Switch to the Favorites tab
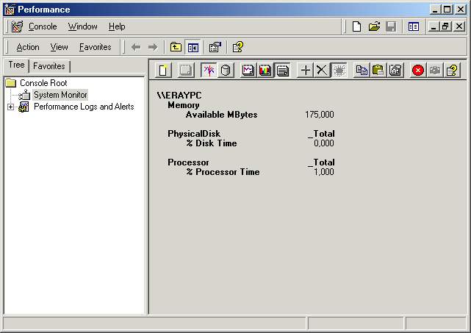The height and width of the screenshot is (333, 471). click(49, 66)
